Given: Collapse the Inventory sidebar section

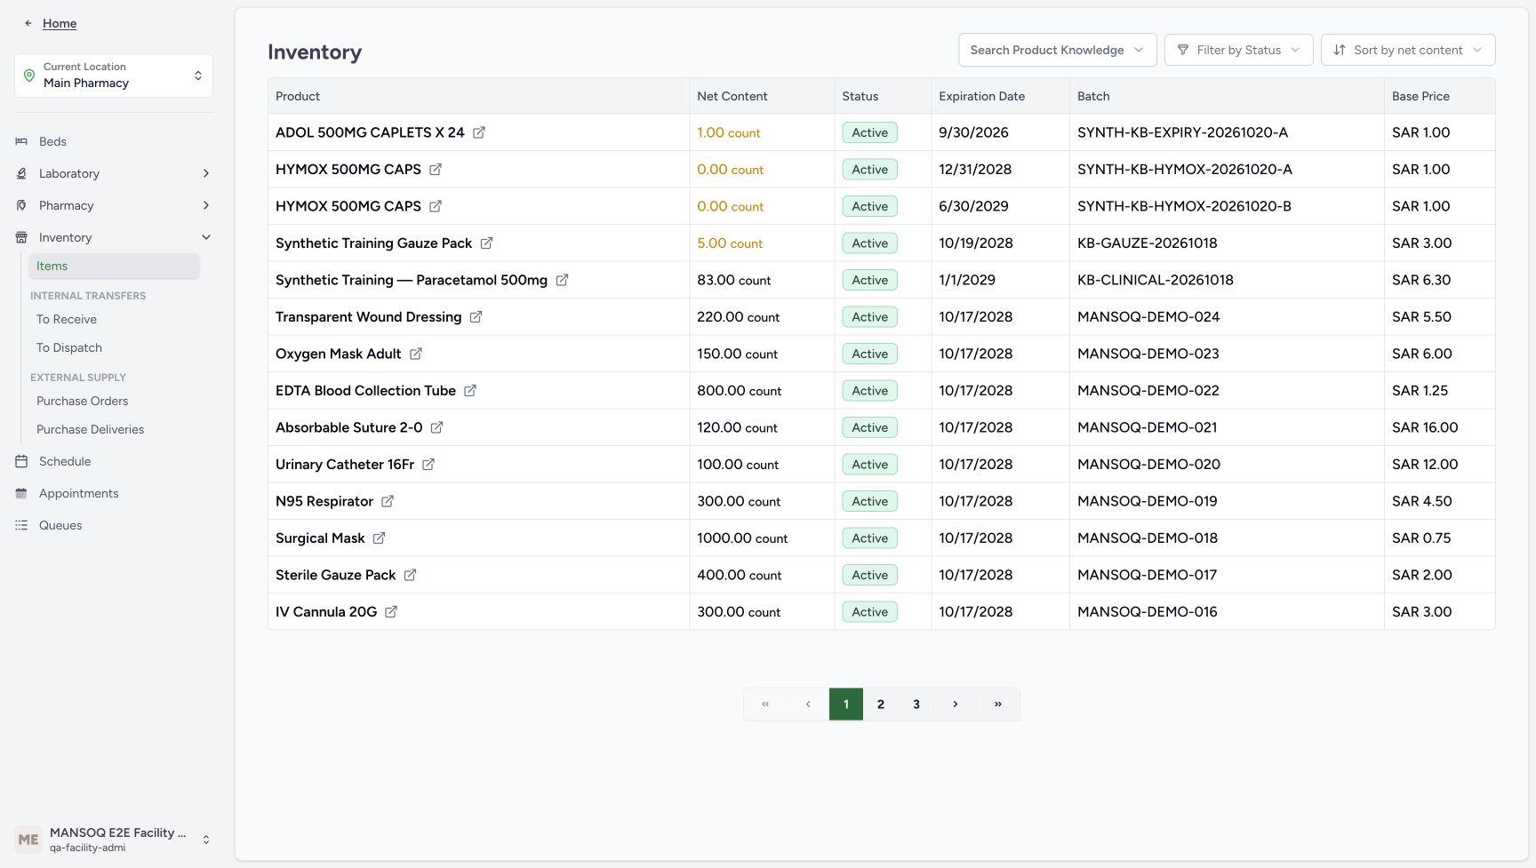Looking at the screenshot, I should pos(114,237).
